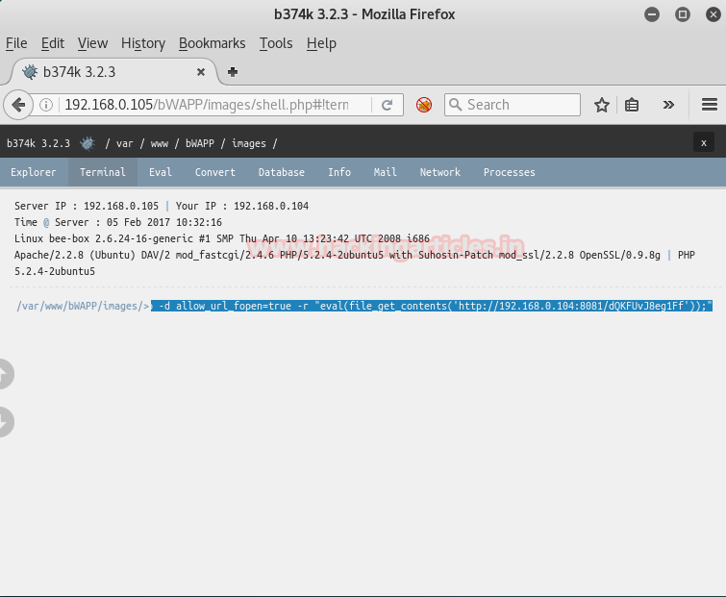This screenshot has height=597, width=726.
Task: Open the File menu
Action: 16,43
